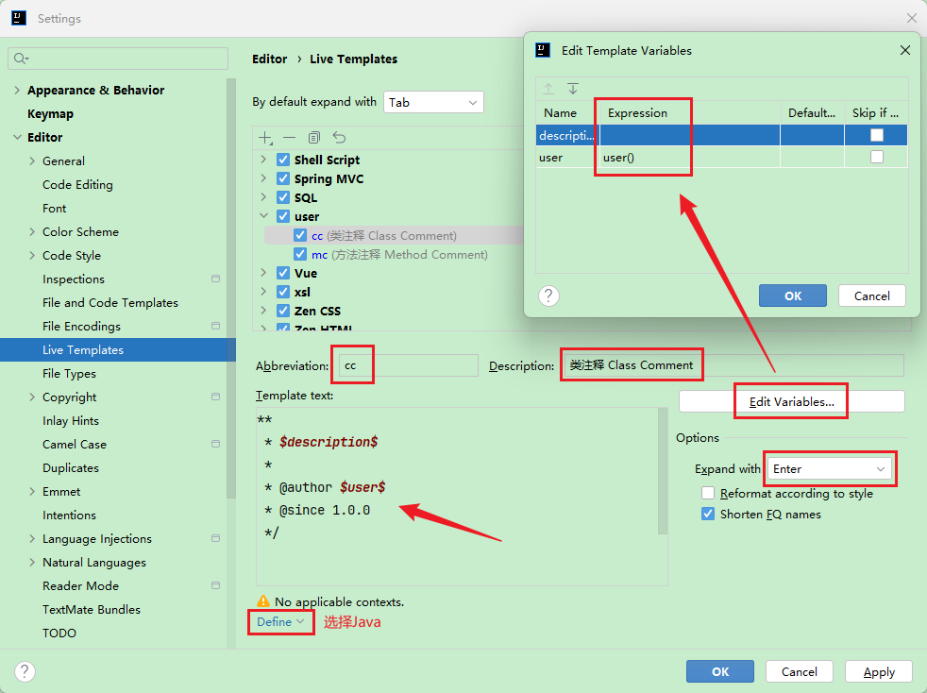
Task: Click the Settings search magnifier icon
Action: click(x=20, y=59)
